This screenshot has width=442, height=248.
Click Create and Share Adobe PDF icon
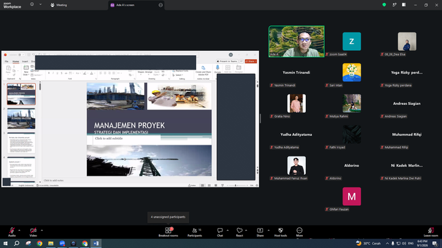click(x=203, y=68)
